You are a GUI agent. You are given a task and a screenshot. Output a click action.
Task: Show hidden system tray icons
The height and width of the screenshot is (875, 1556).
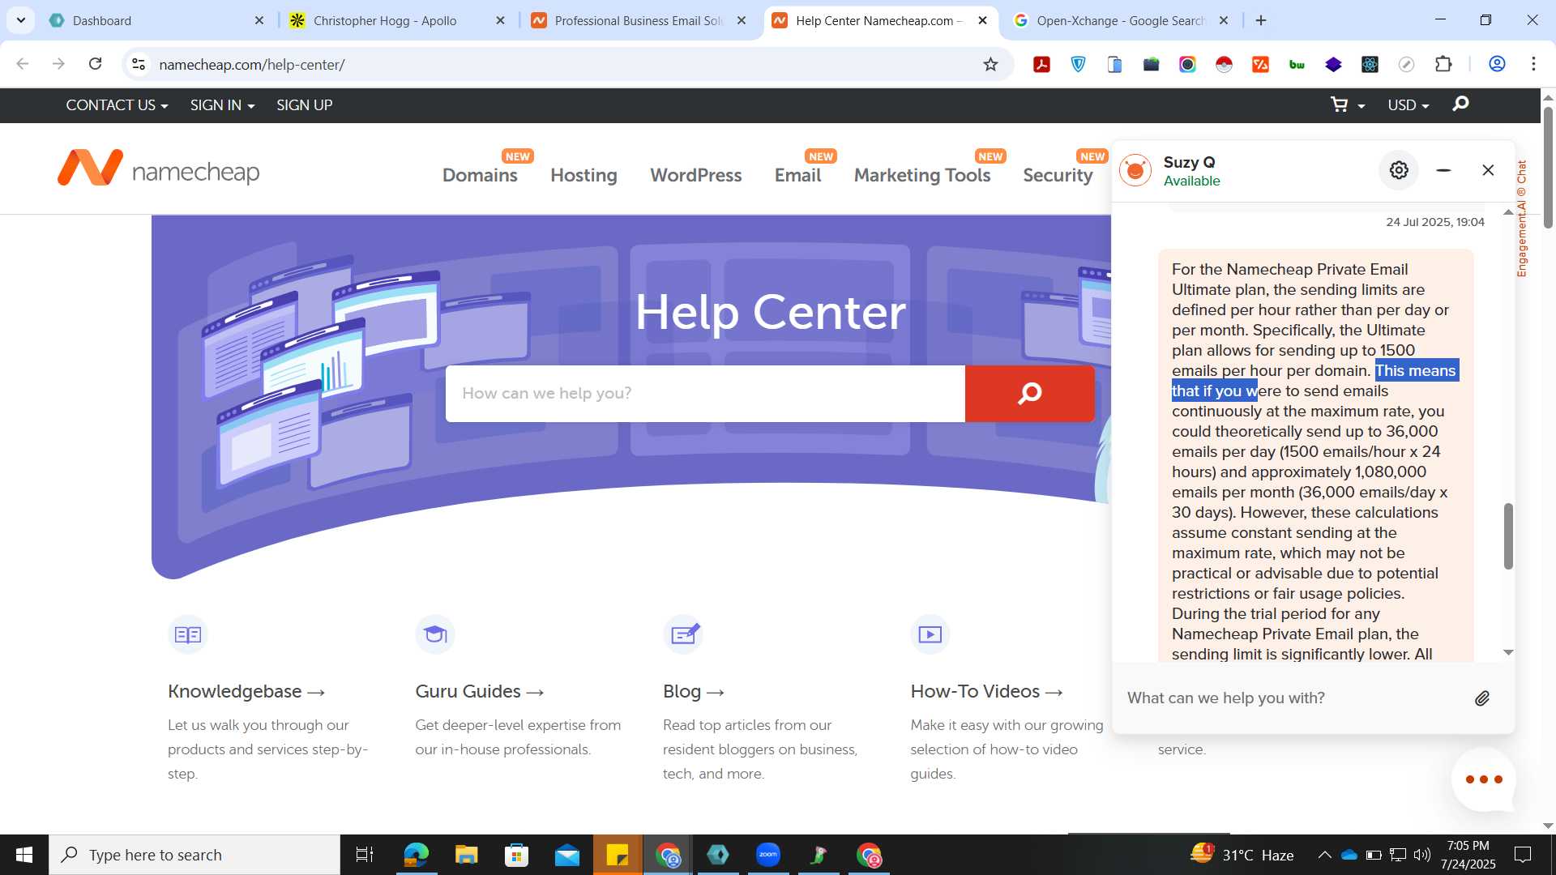point(1324,855)
